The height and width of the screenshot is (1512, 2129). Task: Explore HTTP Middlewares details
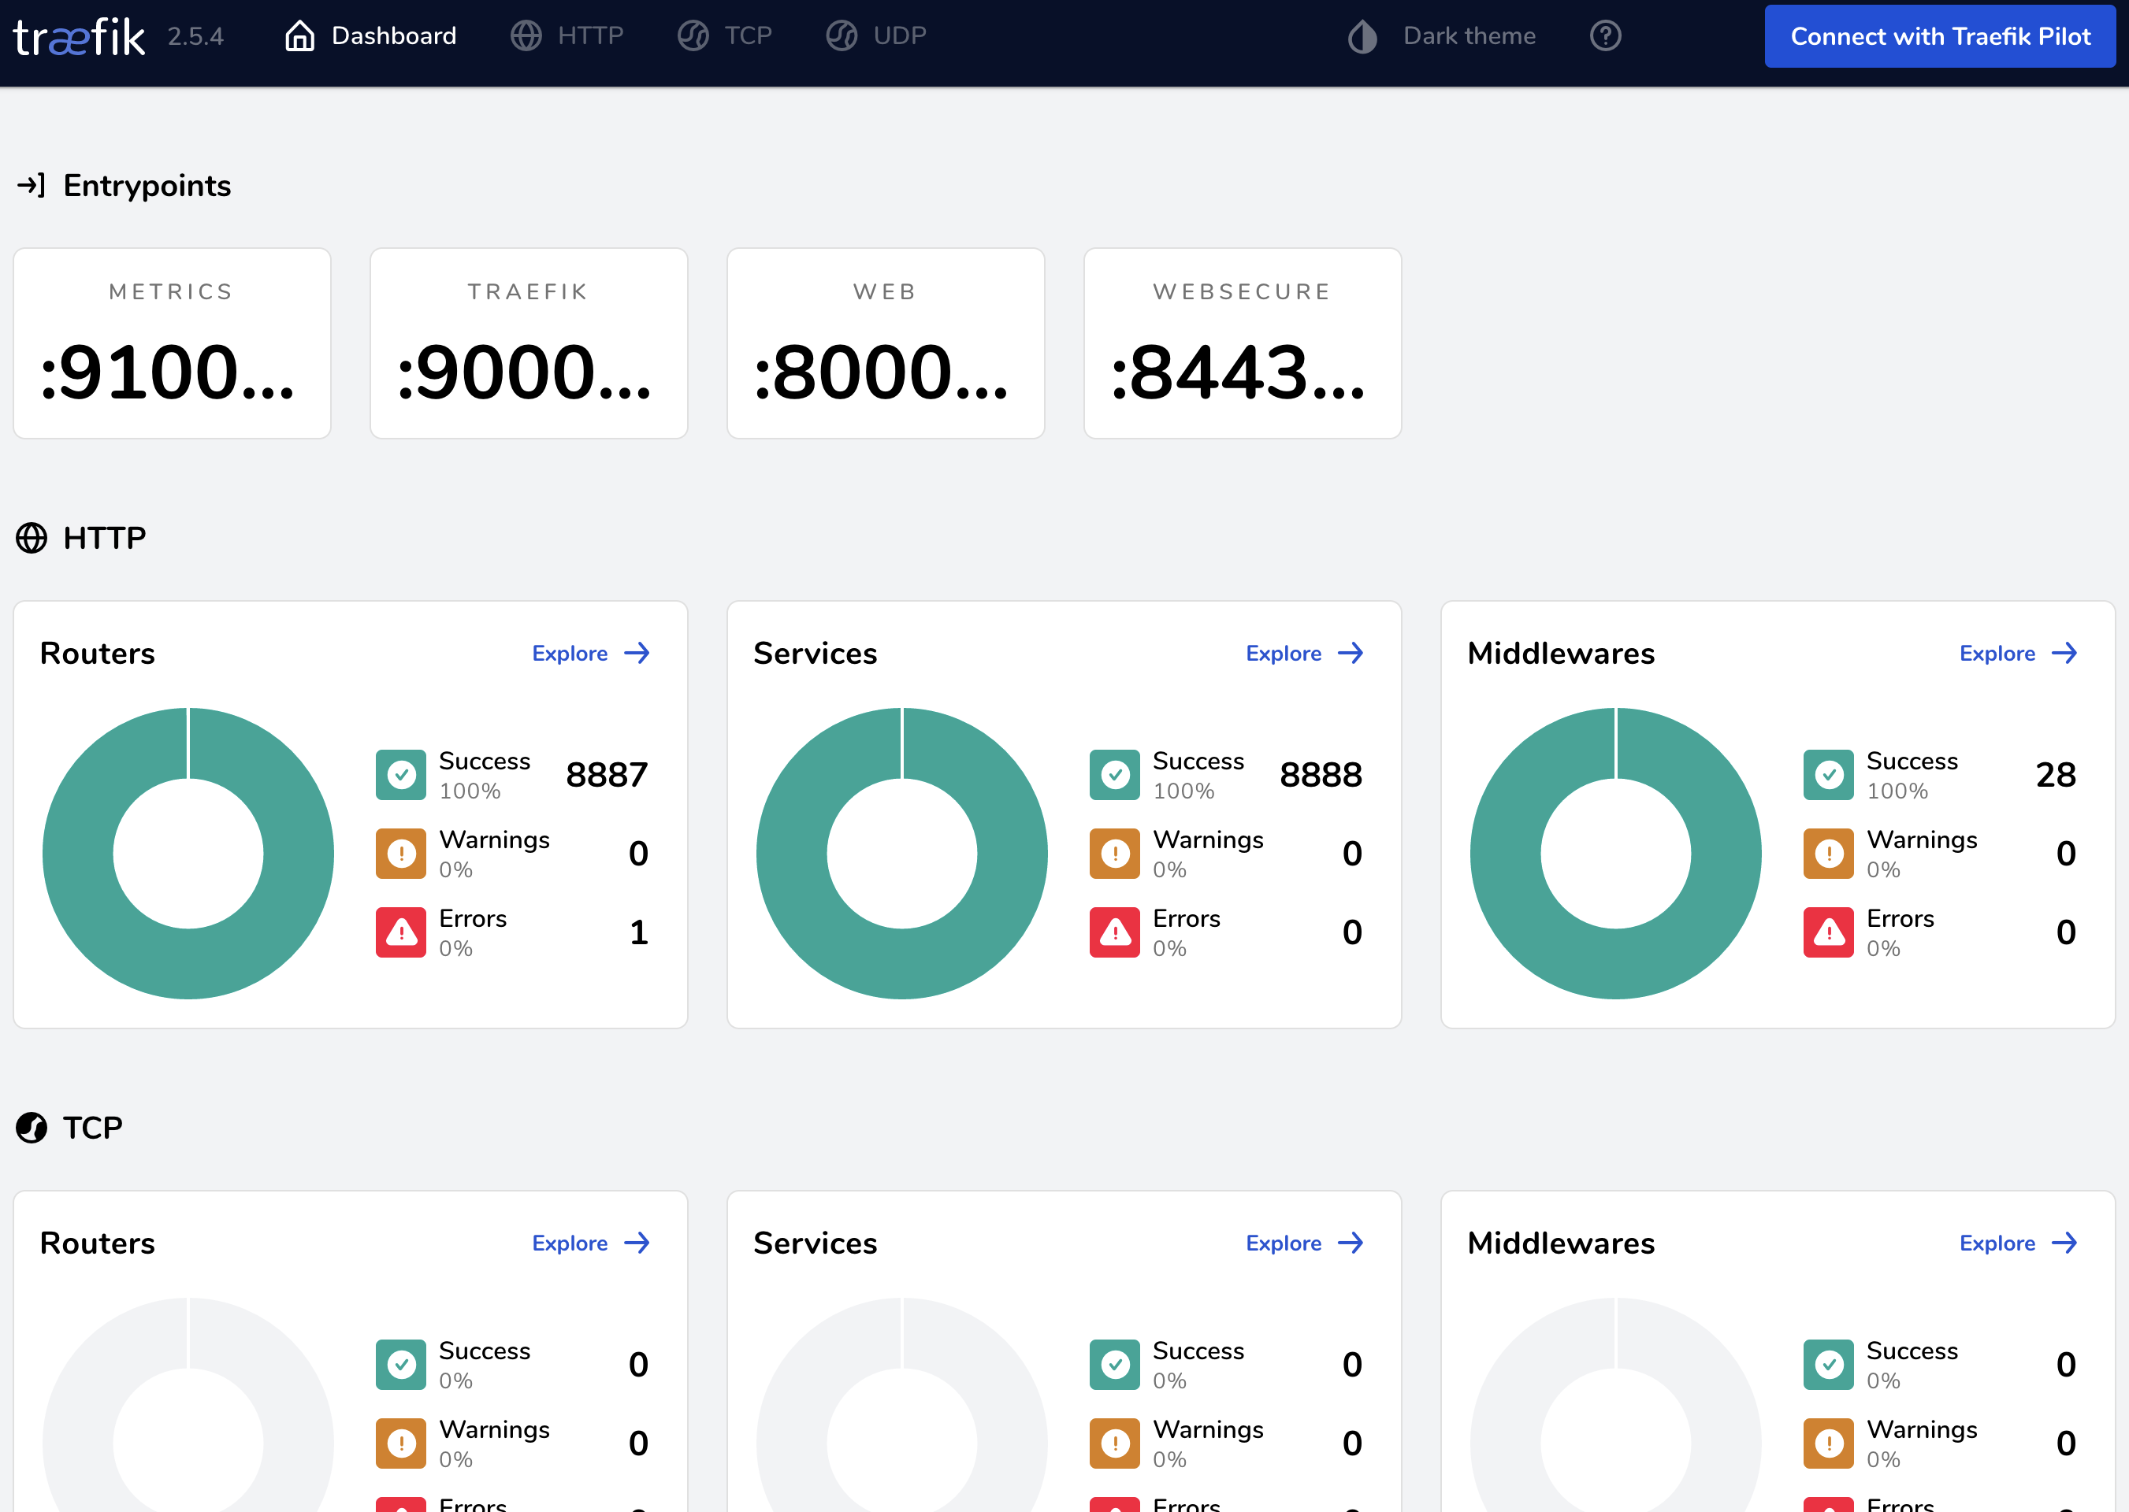pos(2018,653)
